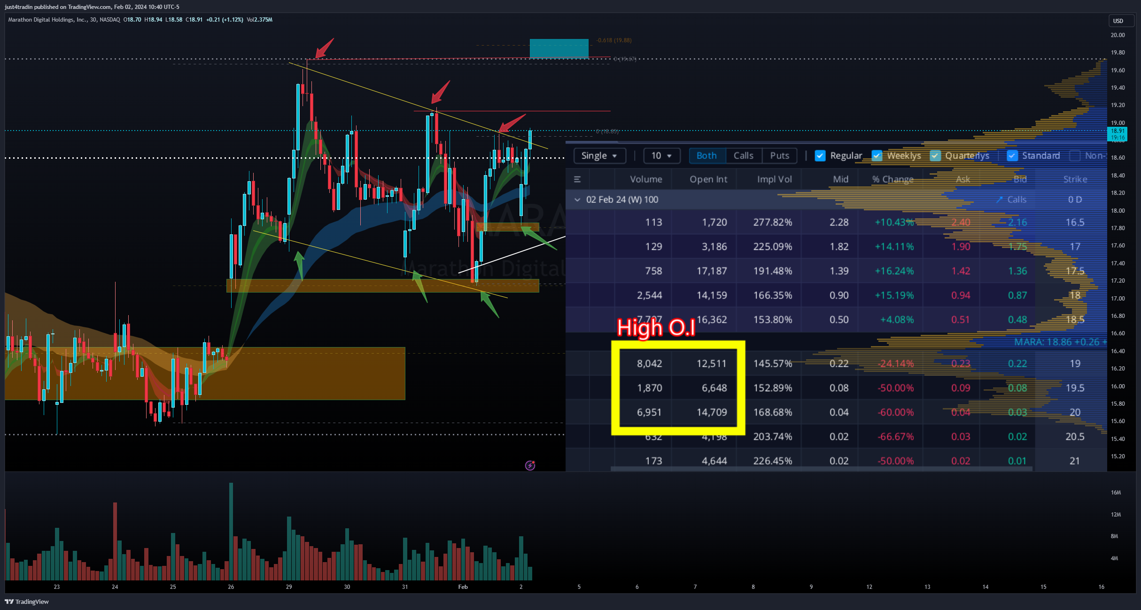Click the 16,362 open interest cell
The width and height of the screenshot is (1141, 610).
pos(712,320)
